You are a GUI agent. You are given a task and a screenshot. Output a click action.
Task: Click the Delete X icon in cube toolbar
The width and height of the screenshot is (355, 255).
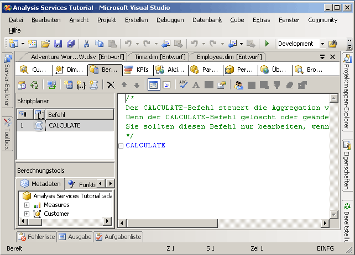pyautogui.click(x=111, y=84)
